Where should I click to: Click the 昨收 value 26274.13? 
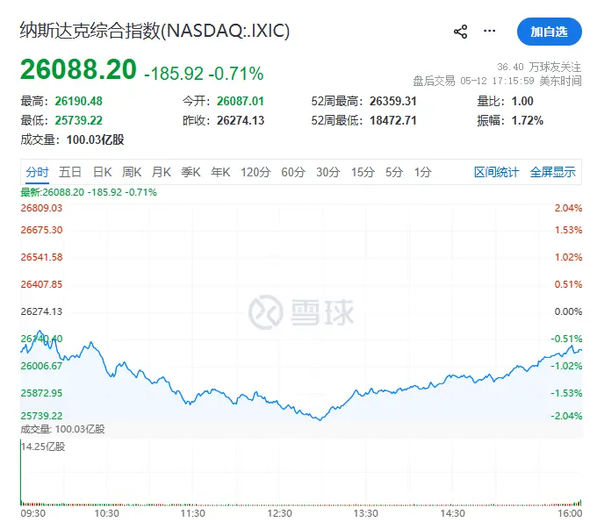point(241,120)
